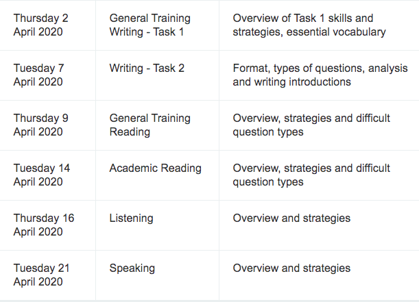Select the Writing - Task 2 topic

(x=147, y=68)
